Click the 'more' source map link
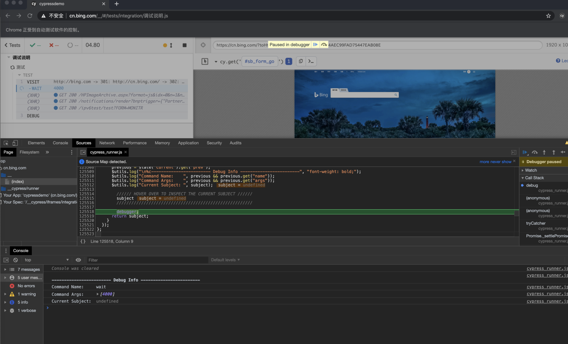 pyautogui.click(x=484, y=162)
